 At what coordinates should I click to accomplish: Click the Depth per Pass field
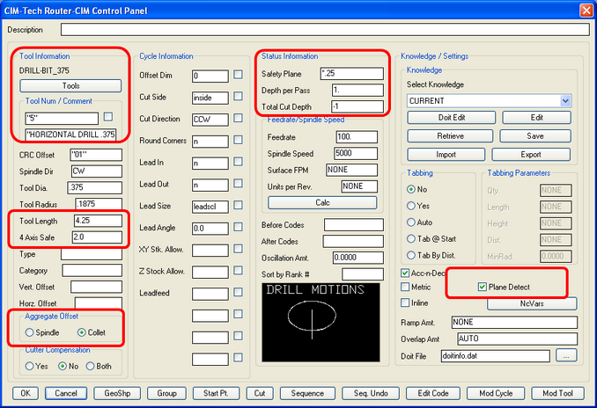(x=357, y=90)
